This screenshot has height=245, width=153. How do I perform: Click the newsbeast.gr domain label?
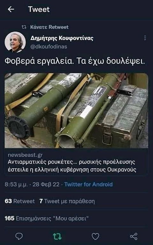pos(25,155)
